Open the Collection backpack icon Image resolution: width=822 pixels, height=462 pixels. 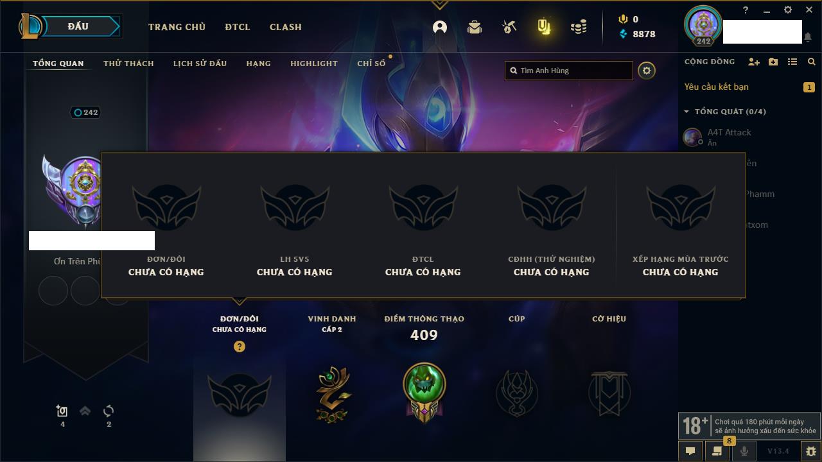[x=475, y=27]
